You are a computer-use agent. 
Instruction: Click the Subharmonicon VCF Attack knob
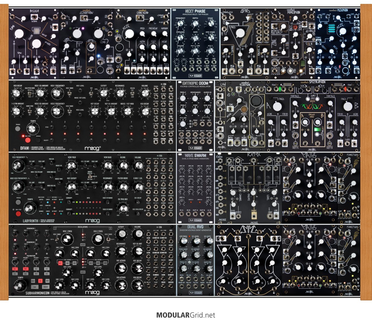click(121, 268)
